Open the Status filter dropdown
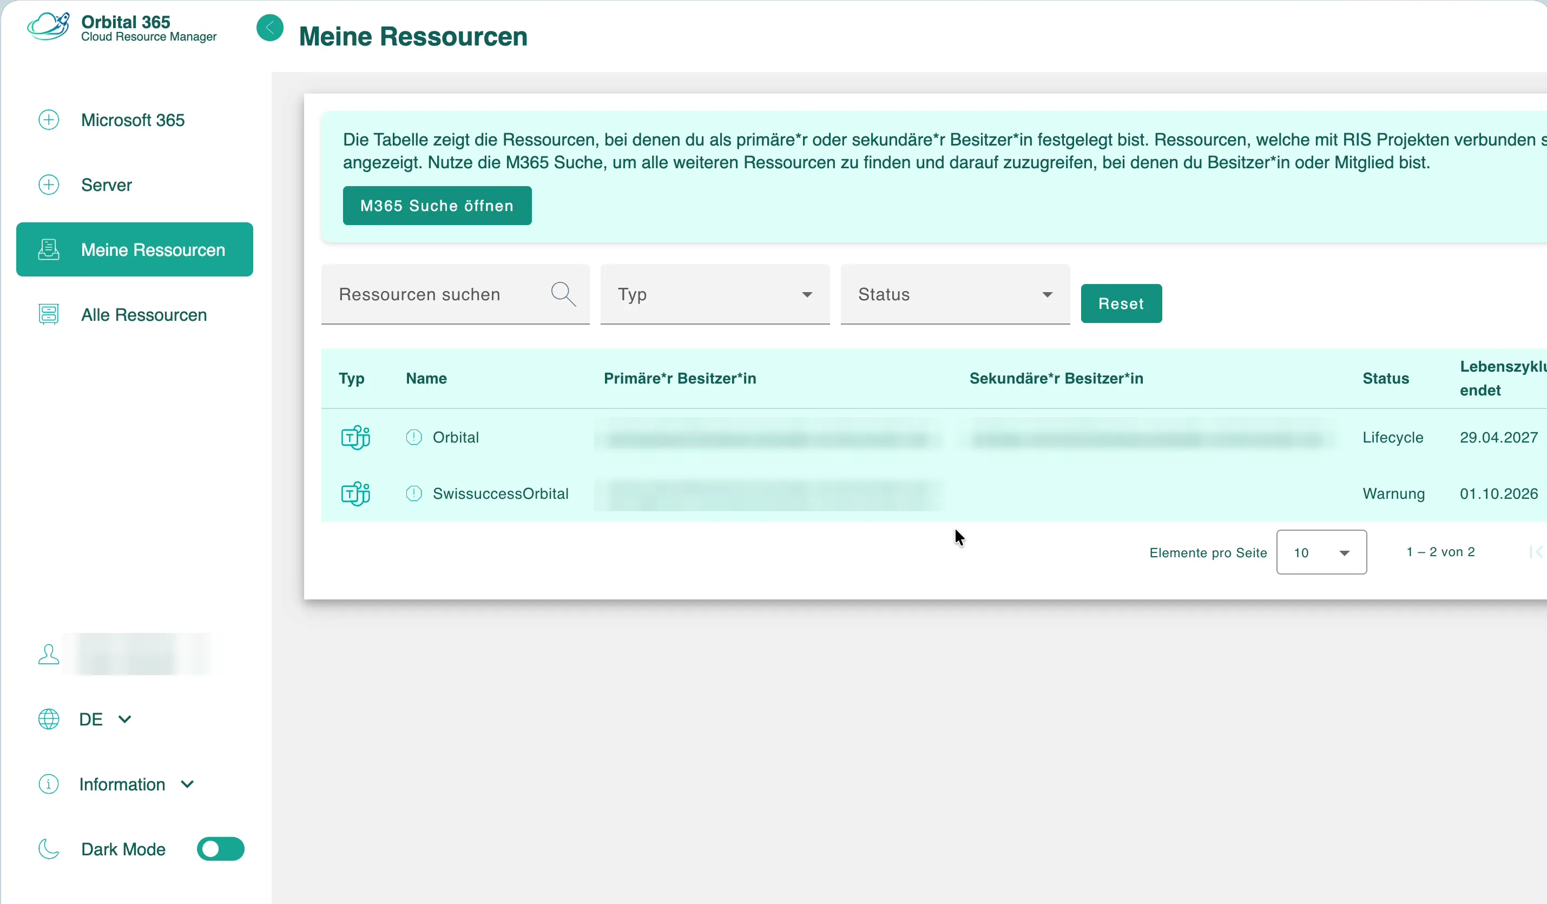 [x=955, y=295]
